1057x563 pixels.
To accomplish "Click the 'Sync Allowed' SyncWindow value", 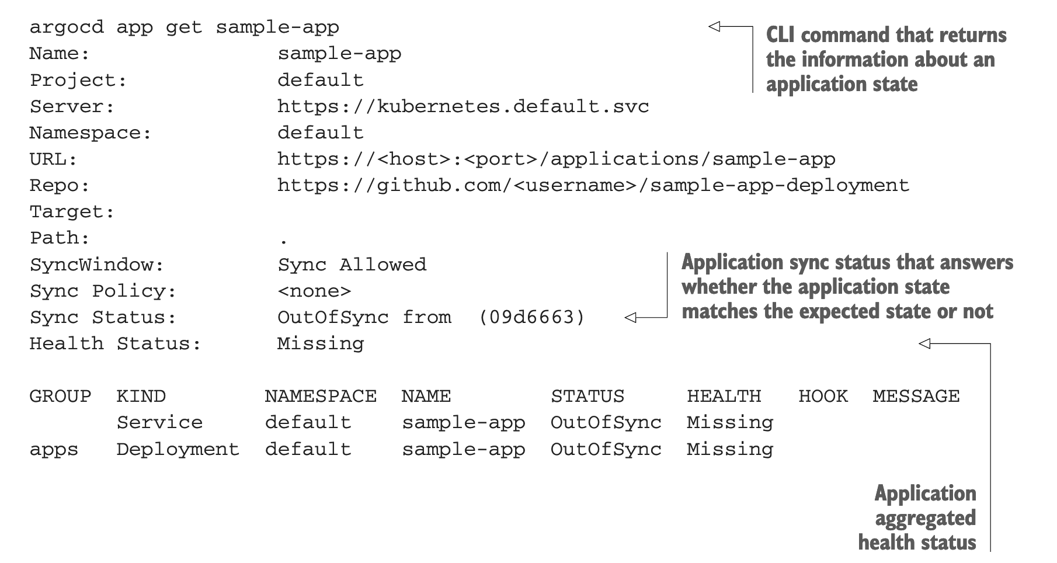I will pos(352,265).
